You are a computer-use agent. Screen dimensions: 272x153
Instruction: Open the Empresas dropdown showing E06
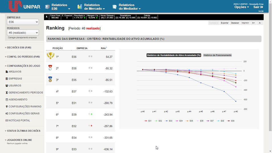click(23, 22)
